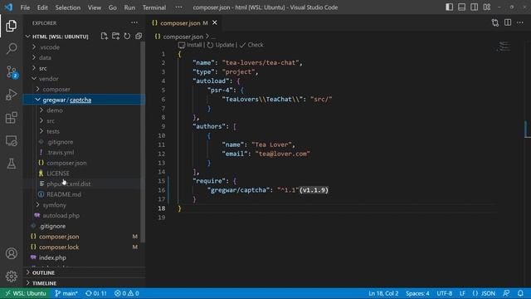Close the composer.json tab
This screenshot has width=531, height=299.
215,22
